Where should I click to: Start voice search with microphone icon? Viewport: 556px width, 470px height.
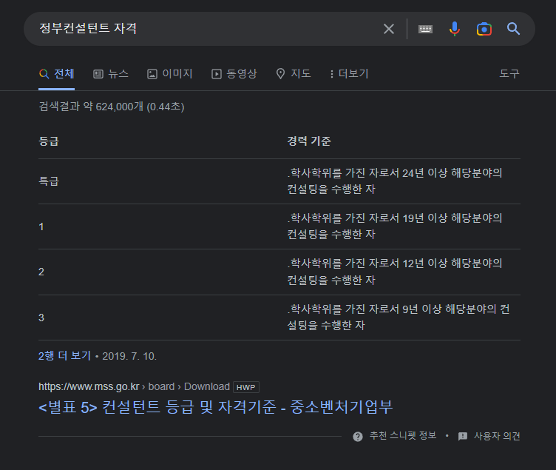point(454,29)
